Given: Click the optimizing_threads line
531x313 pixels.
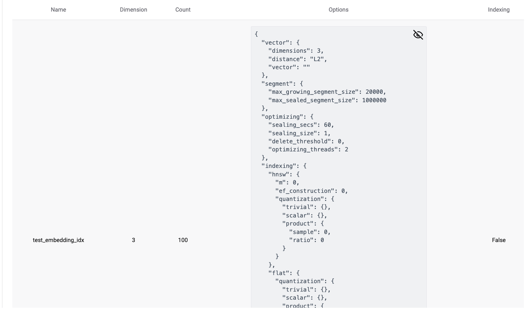Looking at the screenshot, I should pos(308,150).
